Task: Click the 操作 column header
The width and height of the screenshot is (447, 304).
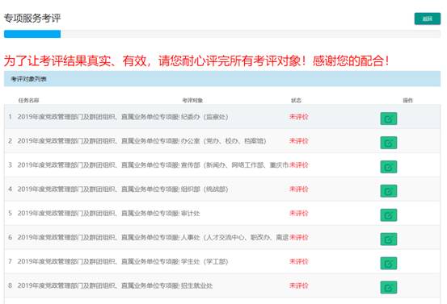Action: (x=407, y=100)
